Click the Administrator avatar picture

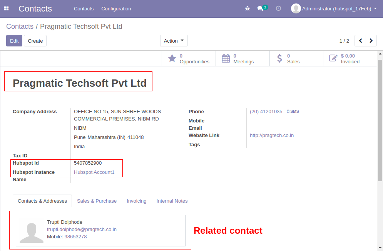pyautogui.click(x=296, y=8)
